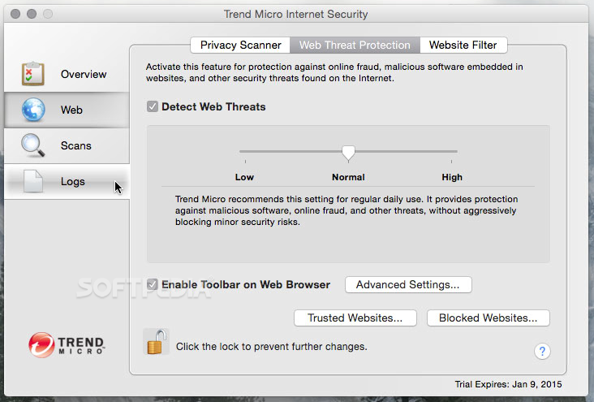Set protection level to Low
The width and height of the screenshot is (594, 402).
click(245, 177)
